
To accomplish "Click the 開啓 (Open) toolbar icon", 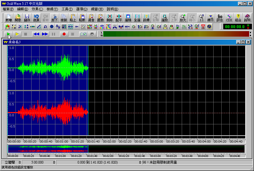I will (18, 18).
